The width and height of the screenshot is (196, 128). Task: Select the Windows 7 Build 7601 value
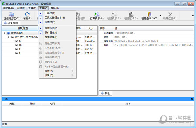click(x=136, y=41)
